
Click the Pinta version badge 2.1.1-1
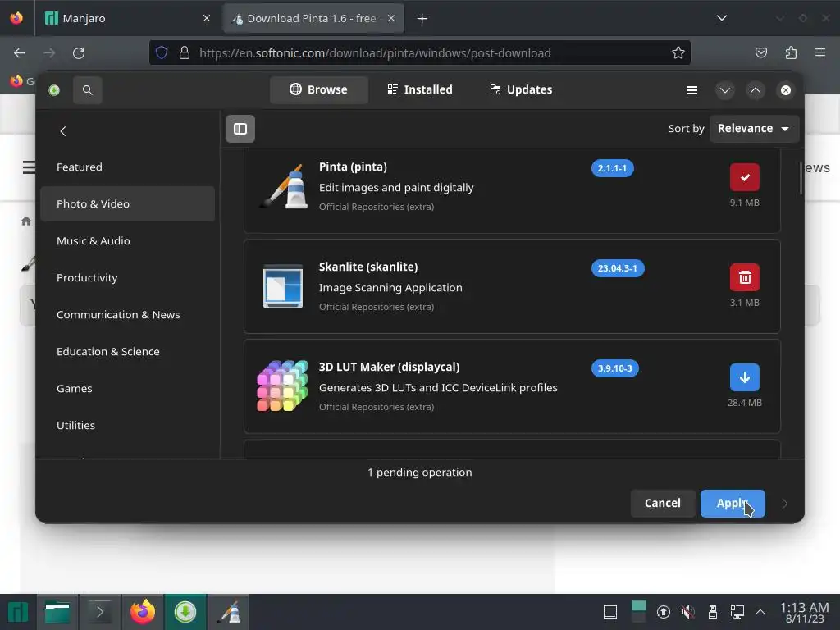[612, 168]
